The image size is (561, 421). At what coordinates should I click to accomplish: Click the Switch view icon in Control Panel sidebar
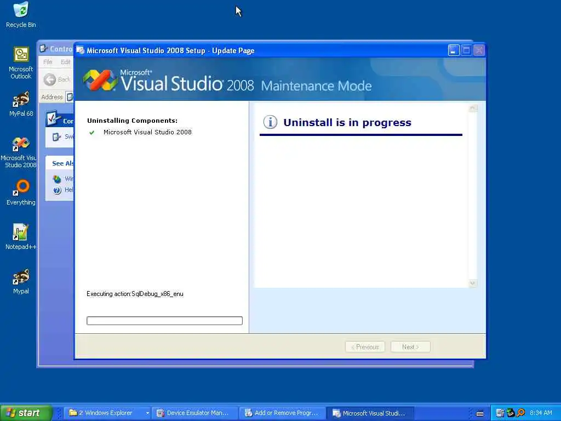pos(56,136)
